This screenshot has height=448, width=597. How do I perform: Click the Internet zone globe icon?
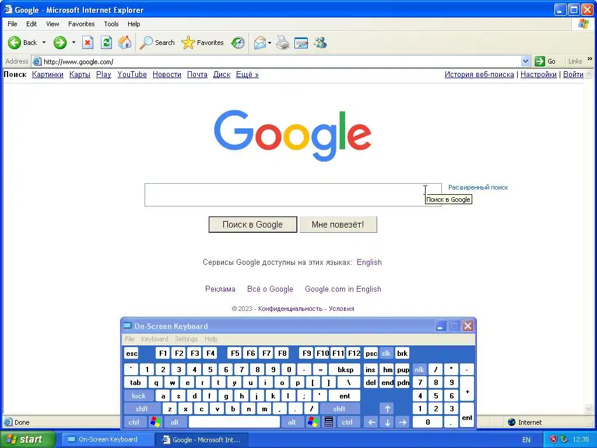point(512,422)
